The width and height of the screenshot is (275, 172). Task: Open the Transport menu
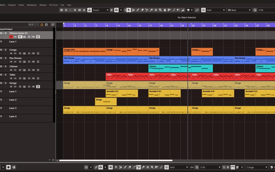click(x=12, y=5)
